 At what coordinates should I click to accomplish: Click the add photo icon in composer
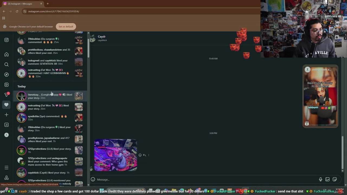(327, 179)
